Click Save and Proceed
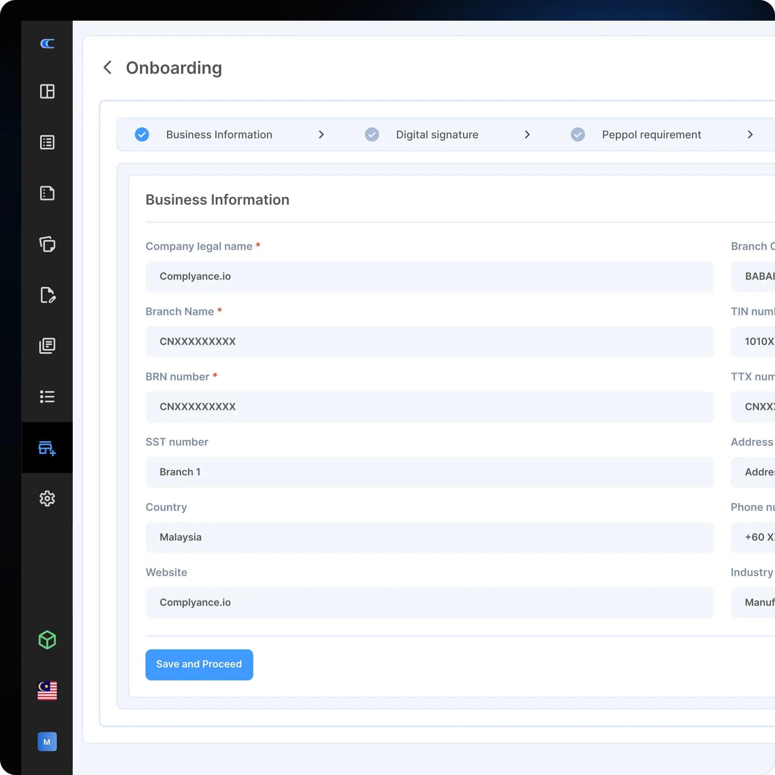775x775 pixels. point(199,664)
